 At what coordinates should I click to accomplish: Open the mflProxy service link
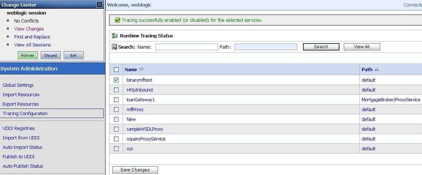[x=135, y=110]
